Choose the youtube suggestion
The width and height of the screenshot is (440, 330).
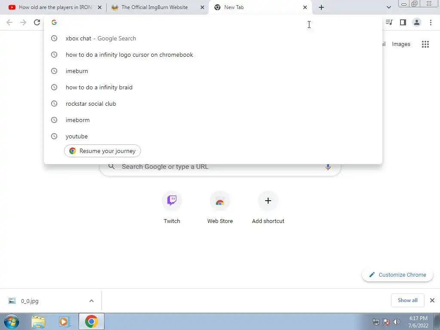(213, 136)
